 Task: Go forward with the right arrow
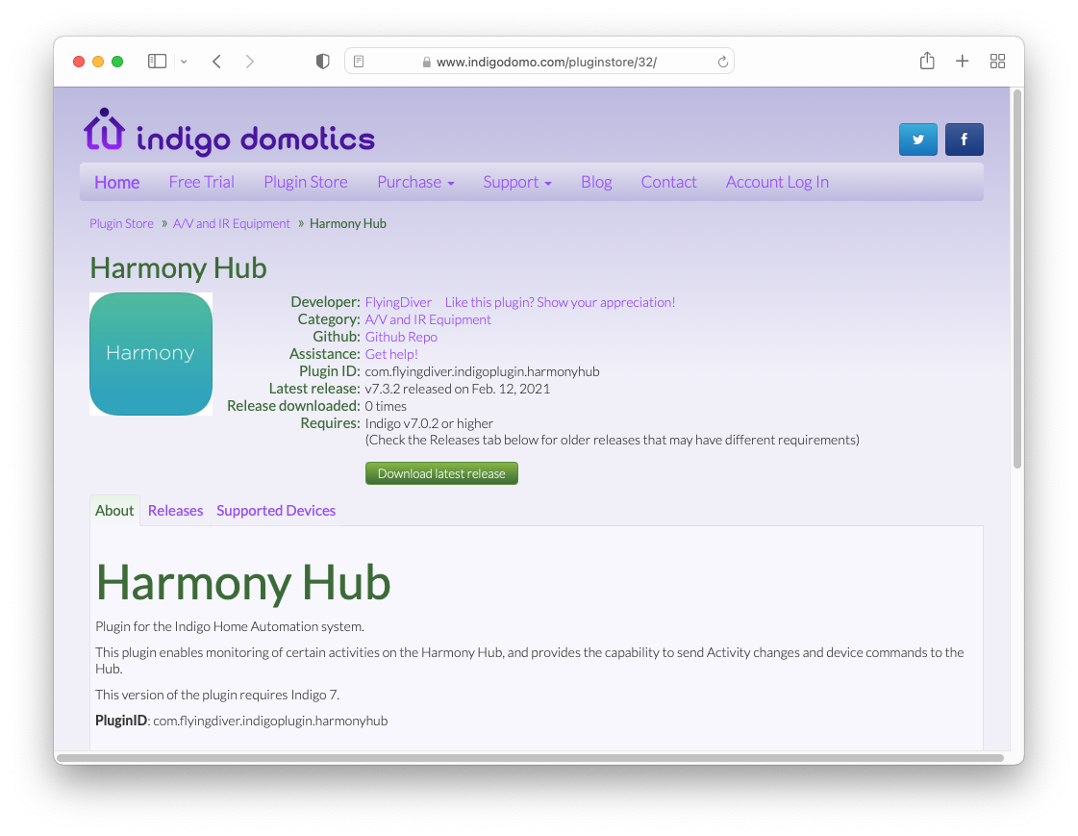250,62
